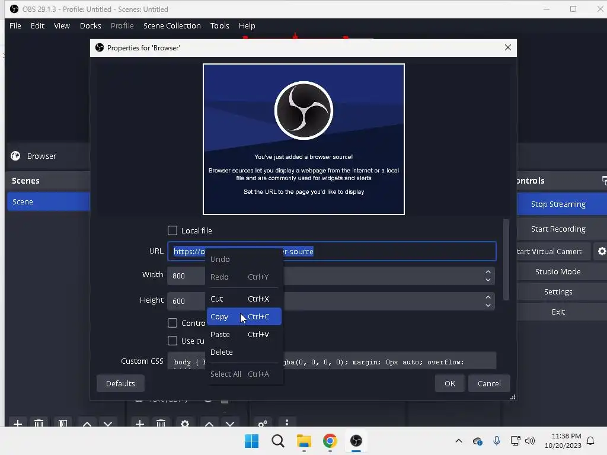Open source properties gear icon
Viewport: 607px width, 455px height.
tap(185, 423)
